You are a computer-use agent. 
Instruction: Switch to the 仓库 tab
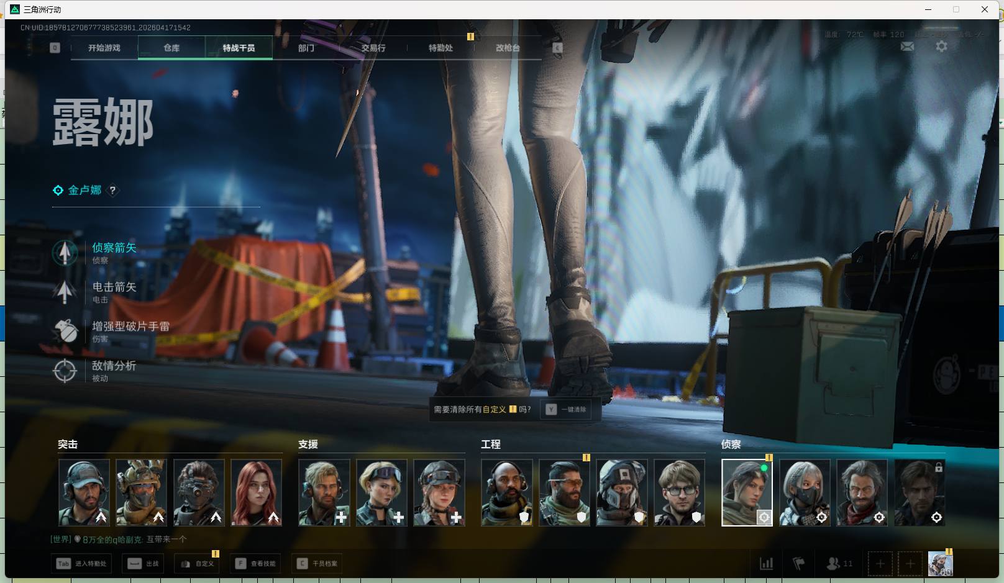click(x=171, y=48)
